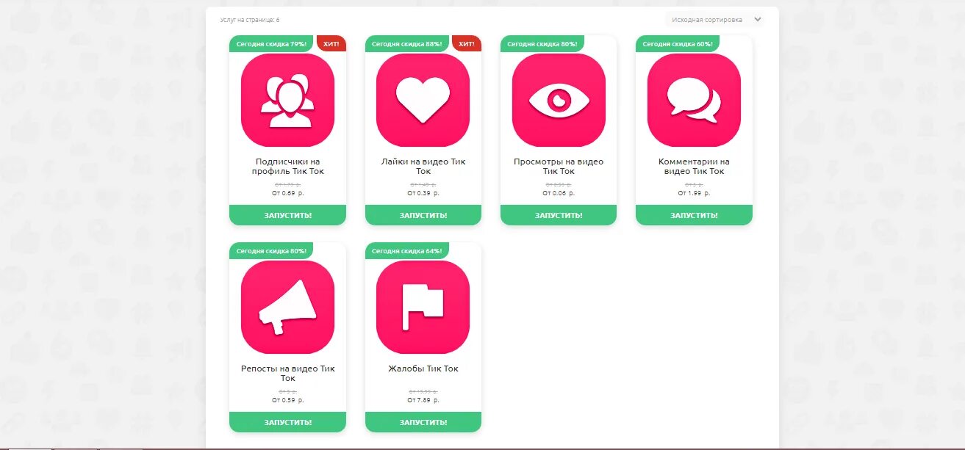Click the heart likes icon
This screenshot has width=965, height=450.
pos(423,100)
